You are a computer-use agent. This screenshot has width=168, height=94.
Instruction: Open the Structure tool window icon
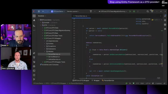point(34,26)
